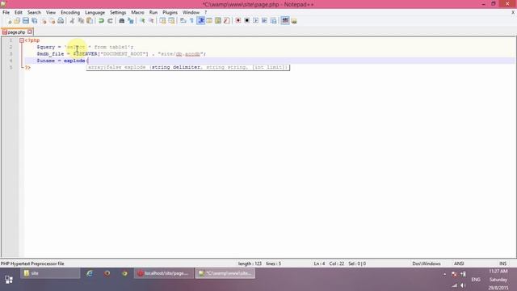The height and width of the screenshot is (291, 517).
Task: Switch to the 'site' folder taskbar button
Action: pos(50,273)
